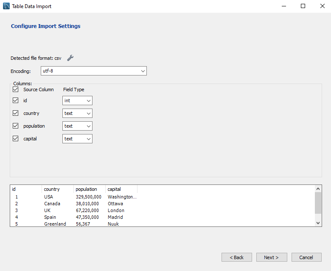Select the Spain cell in preview
331x271 pixels.
(50, 217)
